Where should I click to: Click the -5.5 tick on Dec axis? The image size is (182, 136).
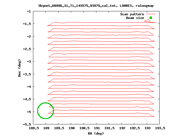pyautogui.click(x=27, y=124)
